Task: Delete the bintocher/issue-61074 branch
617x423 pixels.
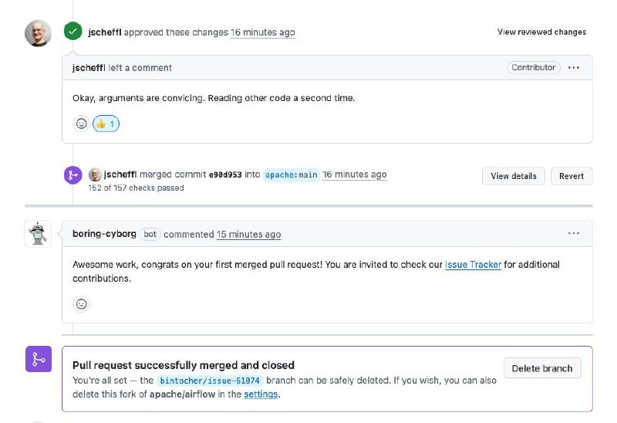Action: 541,368
